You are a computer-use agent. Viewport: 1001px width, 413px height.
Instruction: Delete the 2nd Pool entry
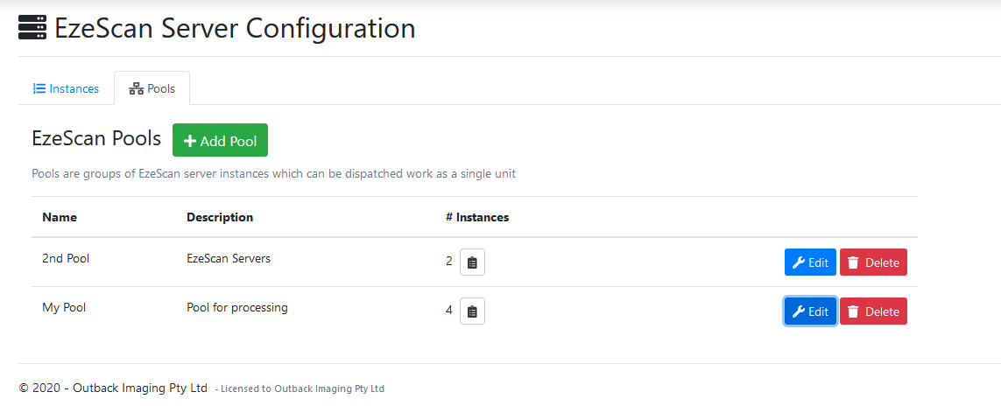coord(873,262)
